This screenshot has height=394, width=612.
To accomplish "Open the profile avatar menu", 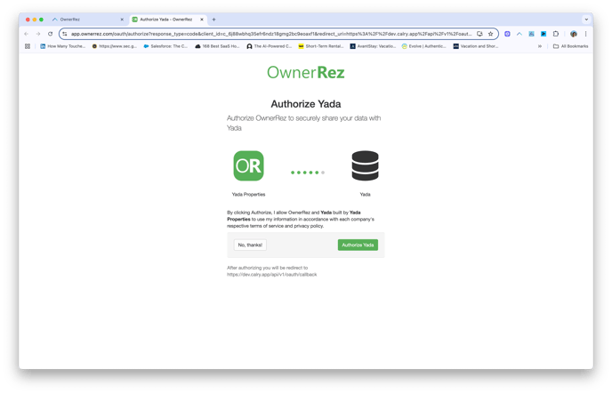I will [574, 34].
